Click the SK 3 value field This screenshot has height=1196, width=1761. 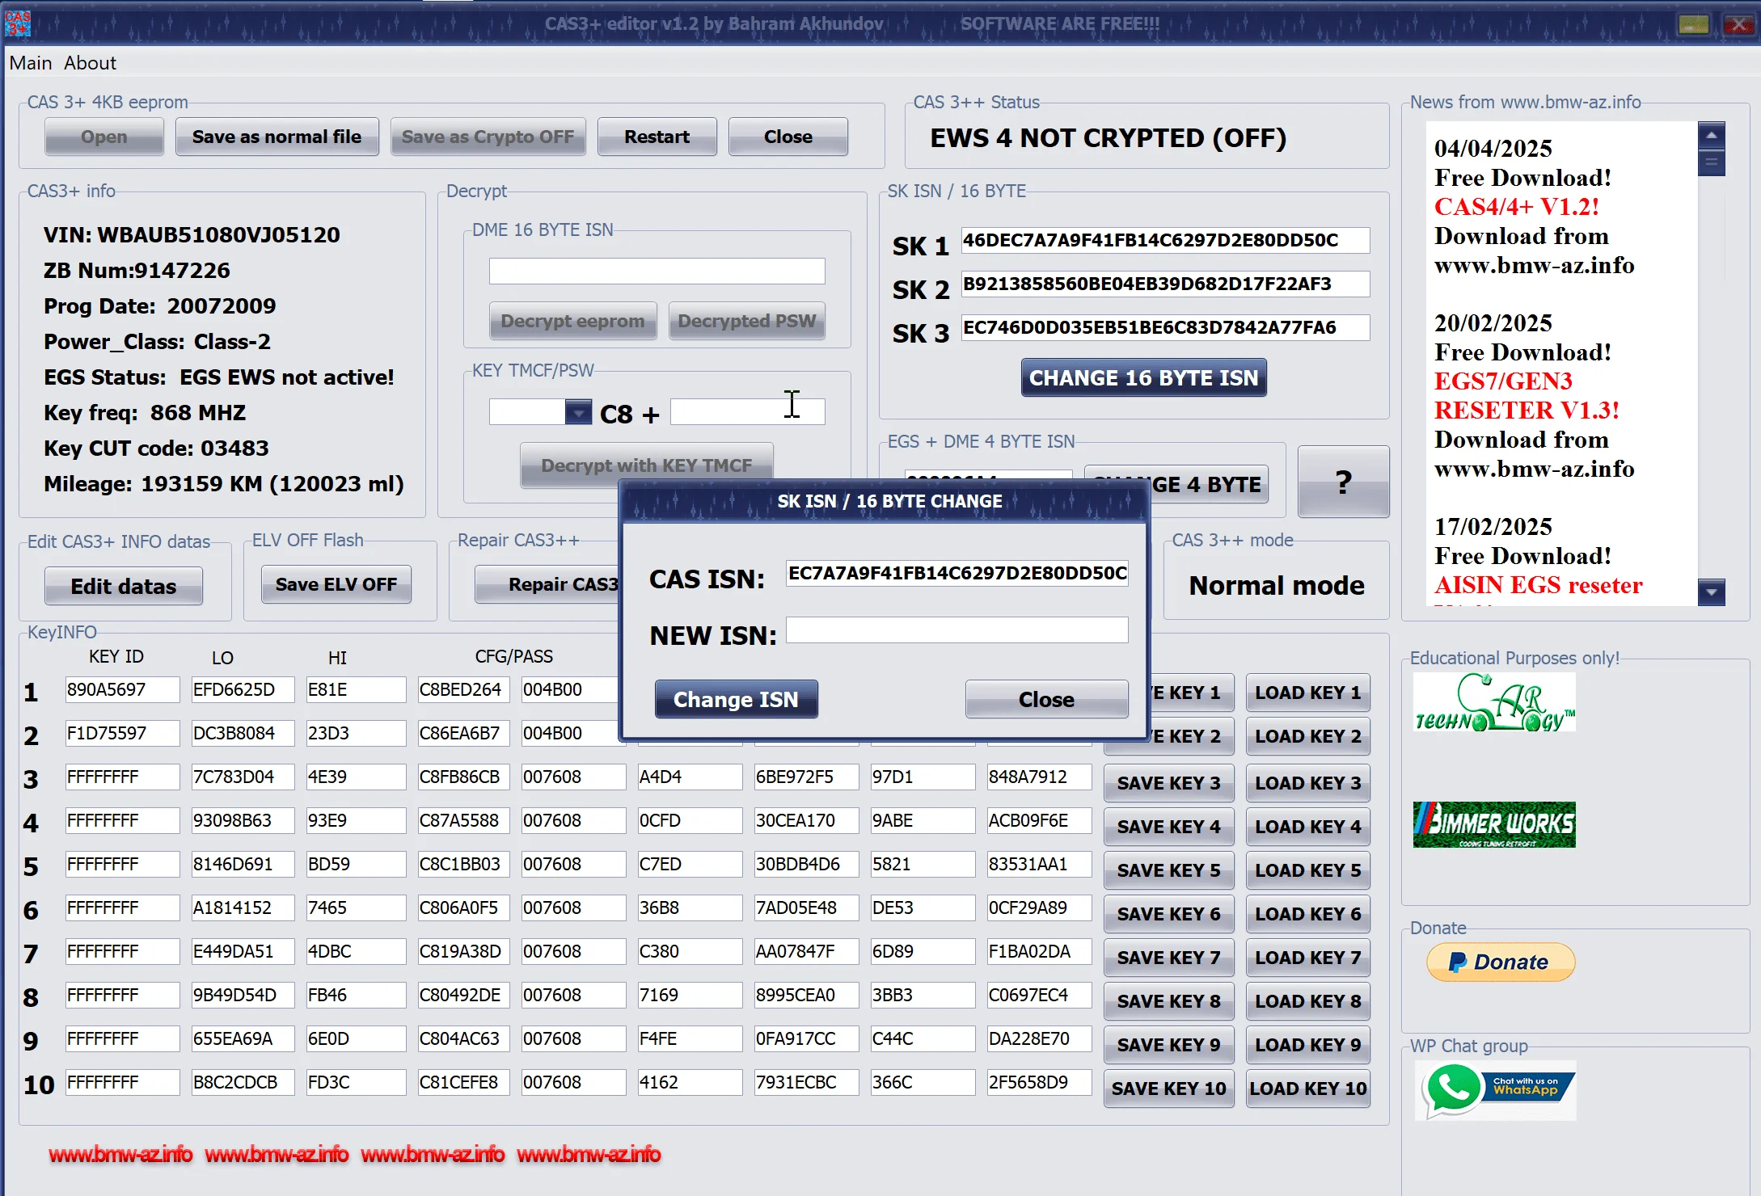[1165, 327]
